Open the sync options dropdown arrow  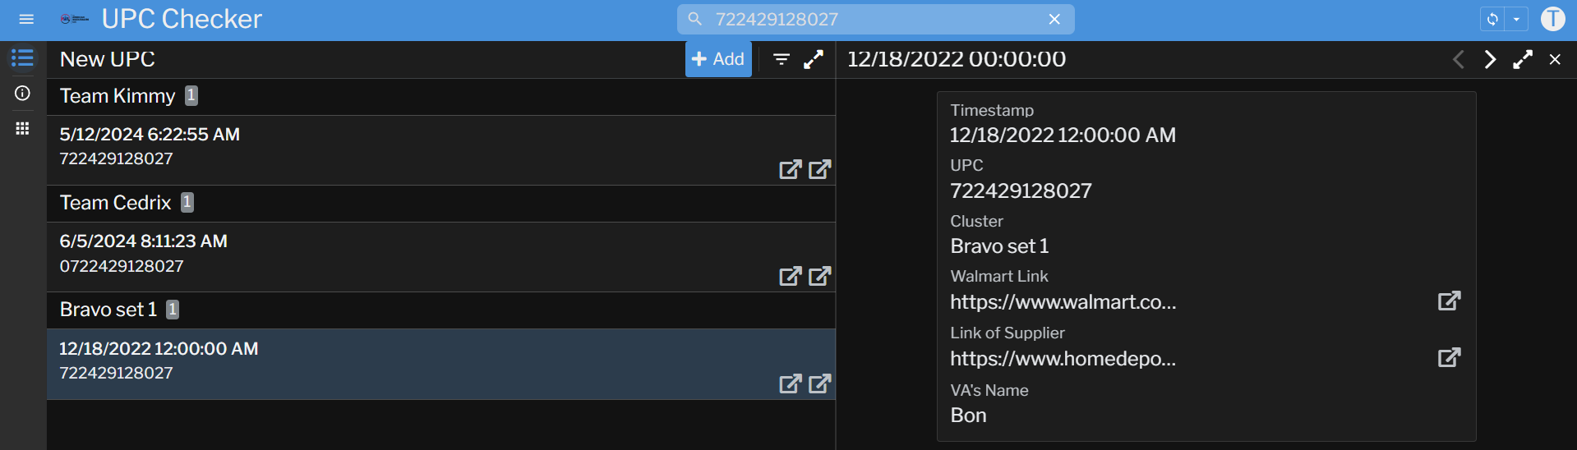tap(1516, 19)
